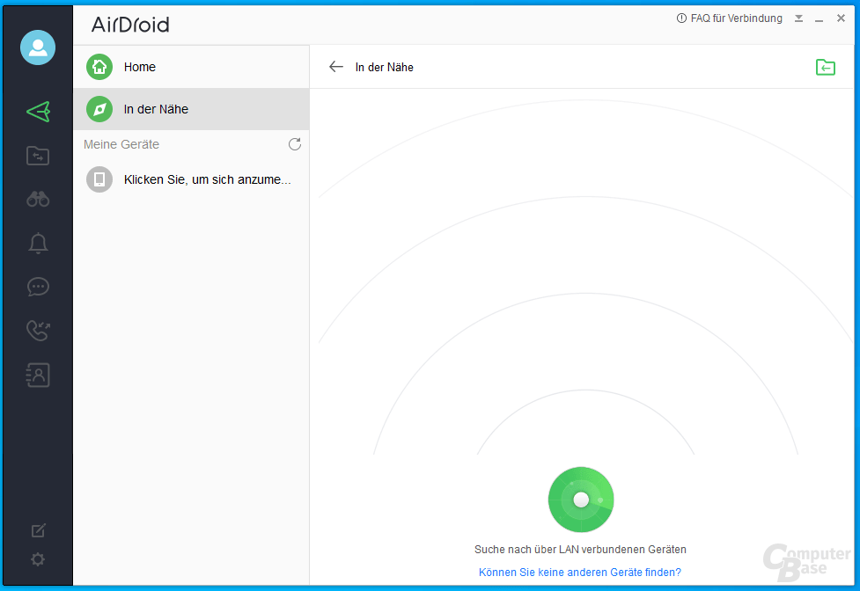860x591 pixels.
Task: Open the FAQ für Verbindung link
Action: coord(736,18)
